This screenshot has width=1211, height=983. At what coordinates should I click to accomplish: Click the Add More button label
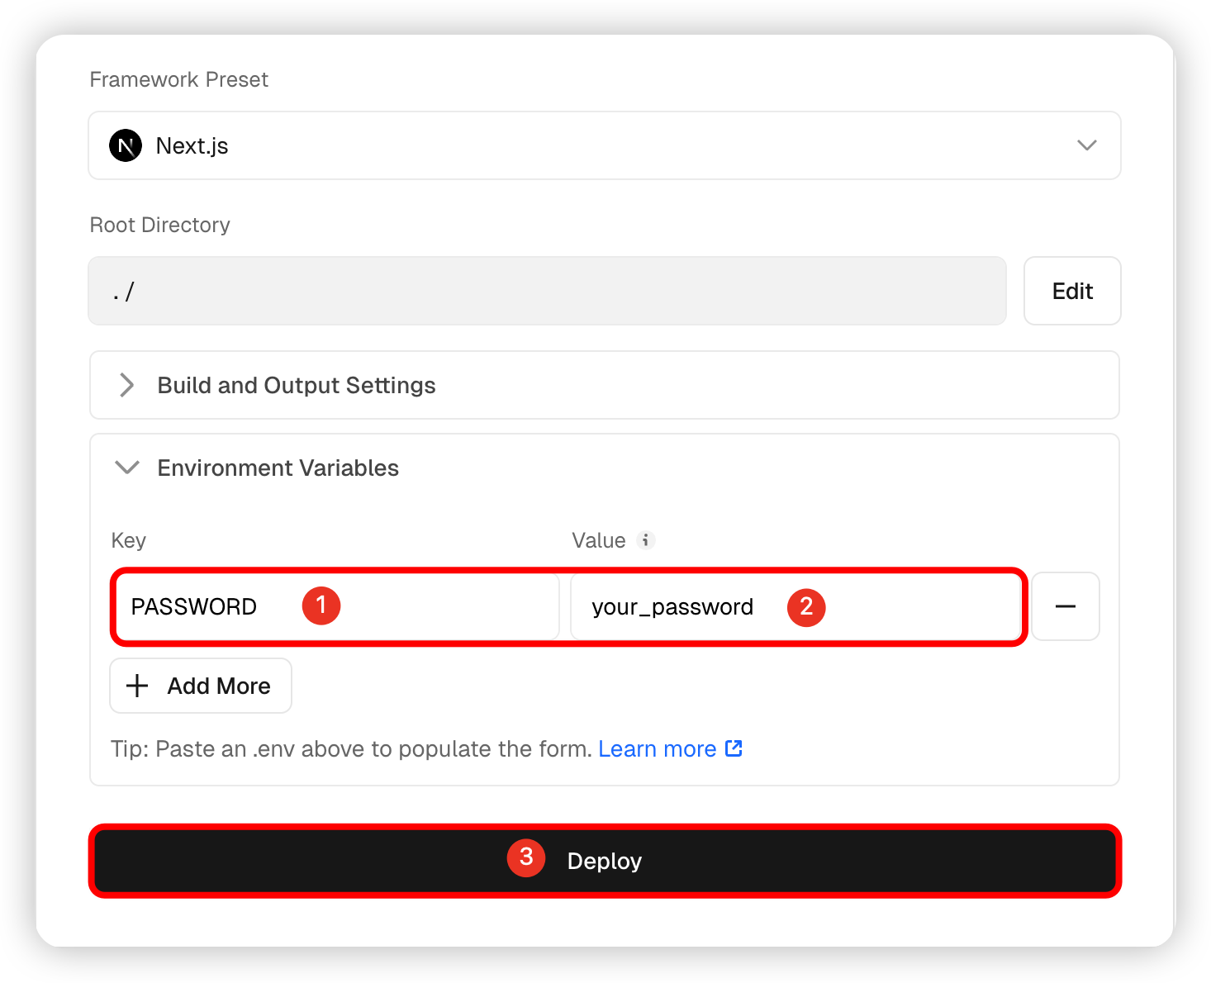(x=219, y=686)
